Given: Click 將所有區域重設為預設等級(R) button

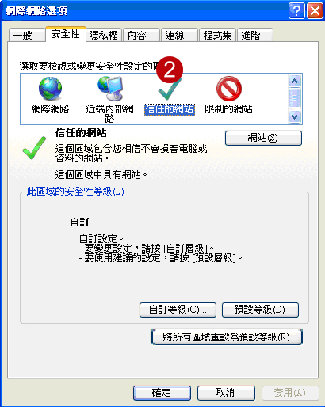Looking at the screenshot, I should pyautogui.click(x=227, y=337).
